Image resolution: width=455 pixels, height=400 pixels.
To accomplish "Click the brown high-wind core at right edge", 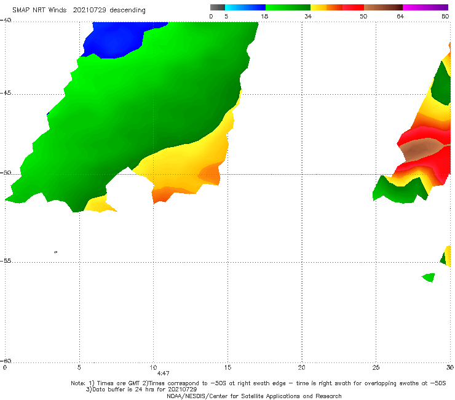I will [x=420, y=150].
